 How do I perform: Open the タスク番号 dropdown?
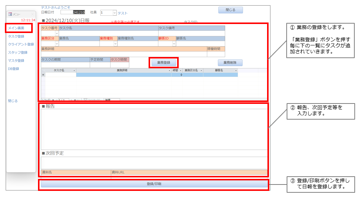pos(57,33)
